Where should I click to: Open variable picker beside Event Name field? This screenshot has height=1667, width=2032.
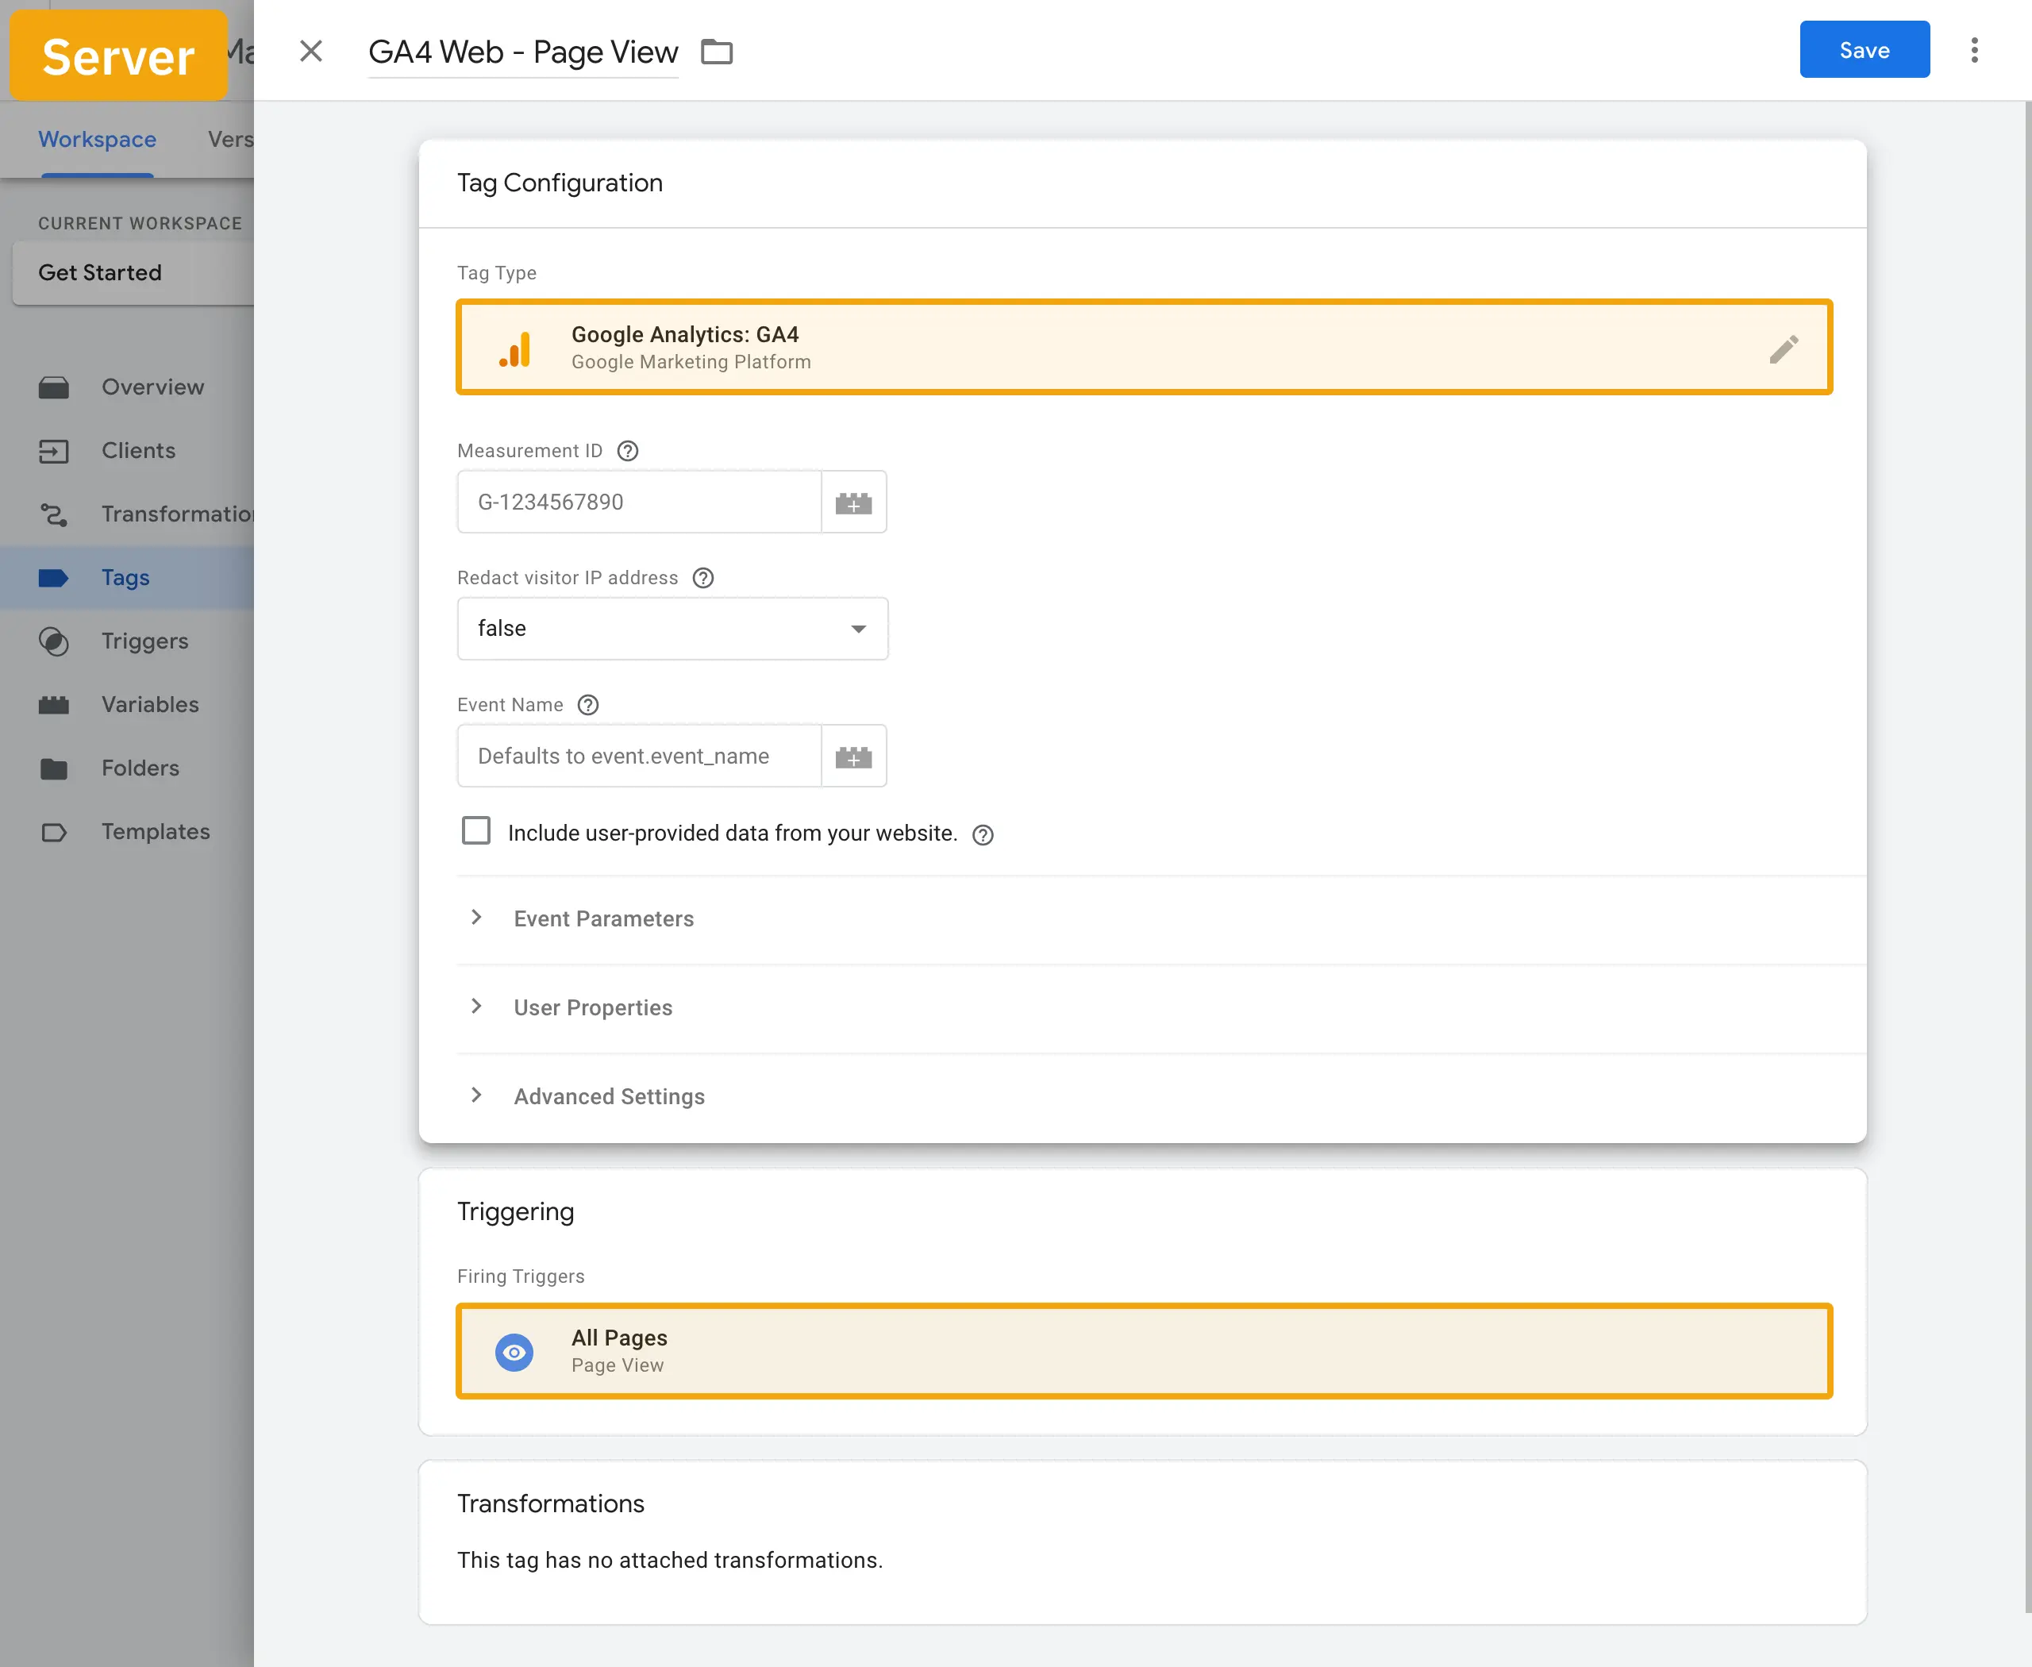tap(854, 757)
